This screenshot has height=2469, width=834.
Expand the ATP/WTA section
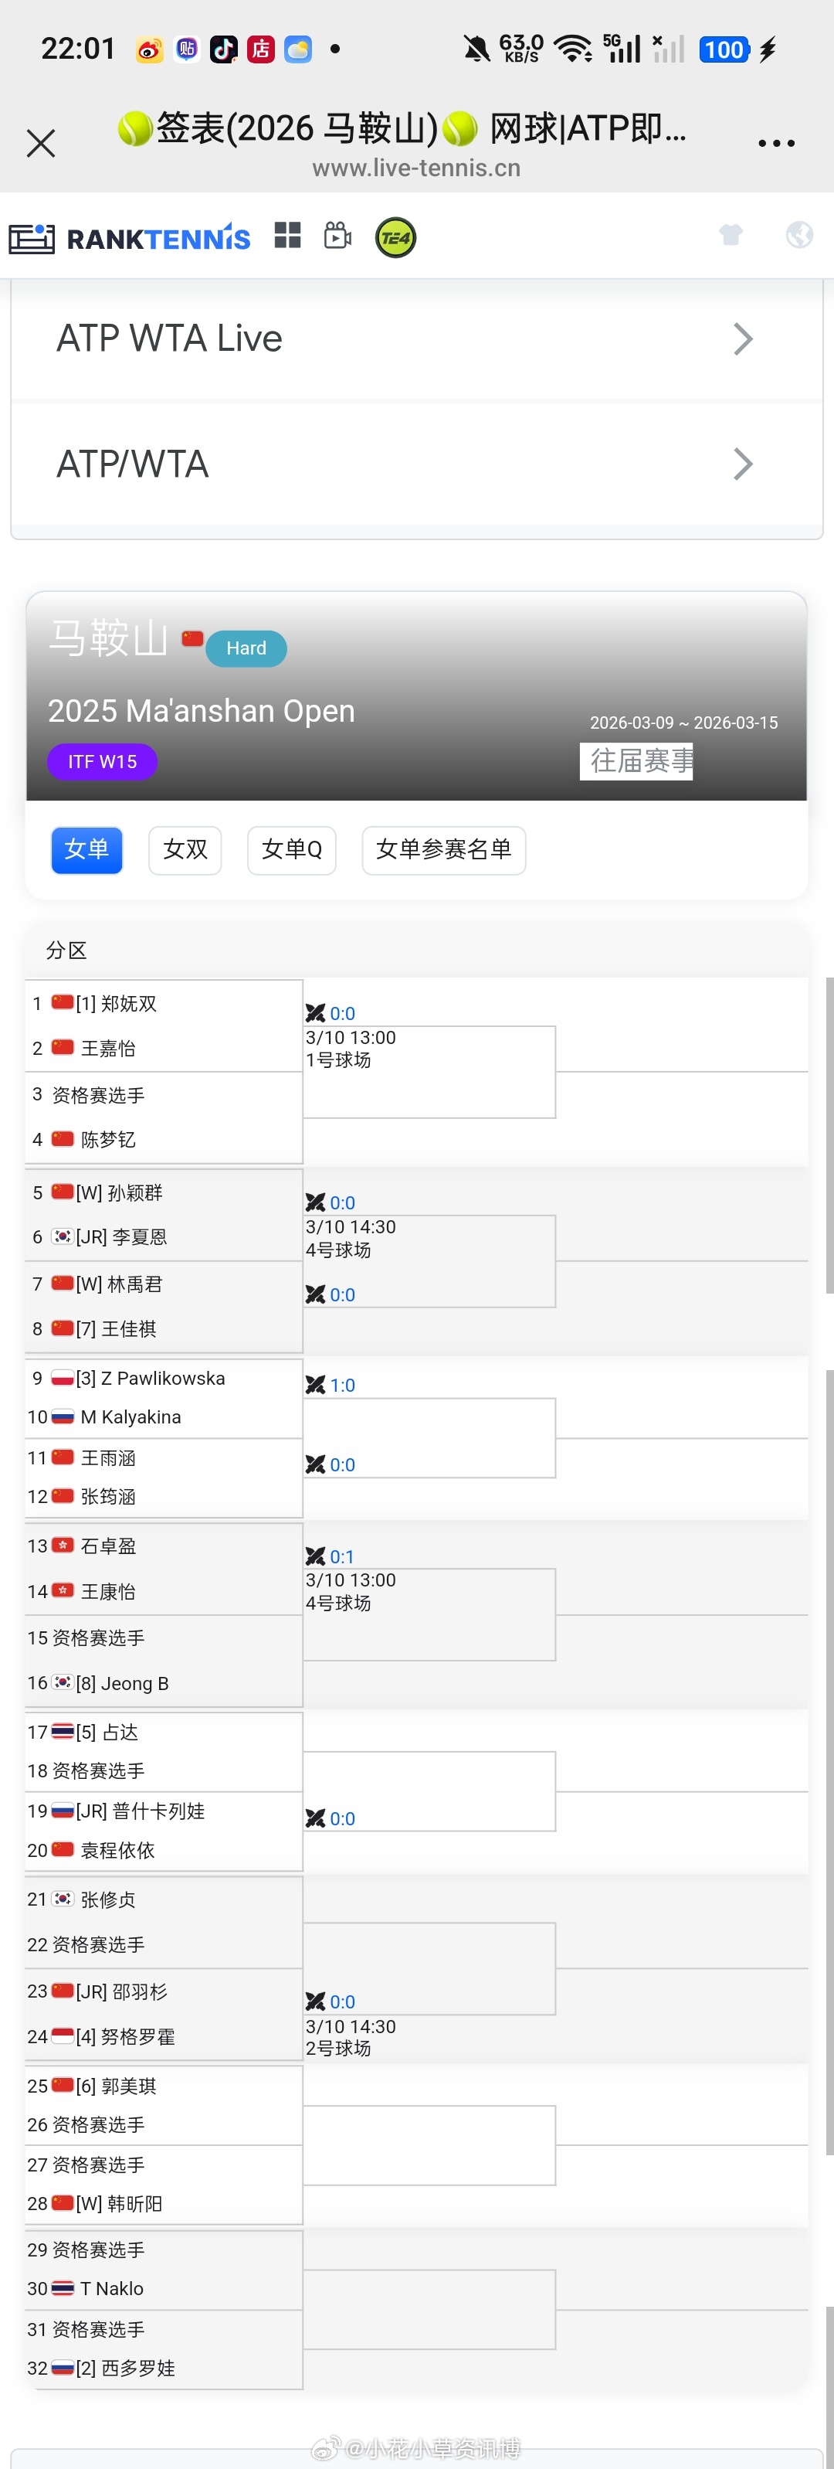point(416,464)
